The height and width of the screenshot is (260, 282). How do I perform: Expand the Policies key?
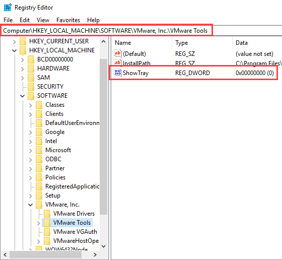(31, 178)
